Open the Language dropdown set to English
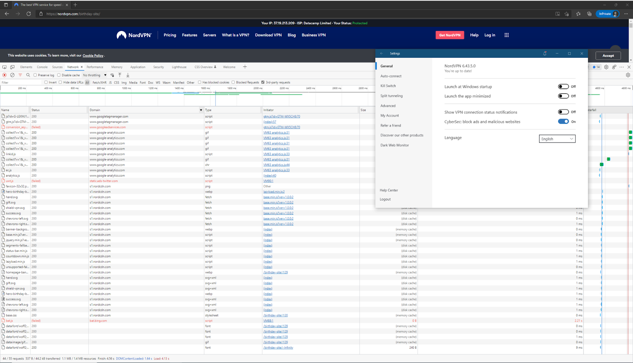 tap(557, 139)
